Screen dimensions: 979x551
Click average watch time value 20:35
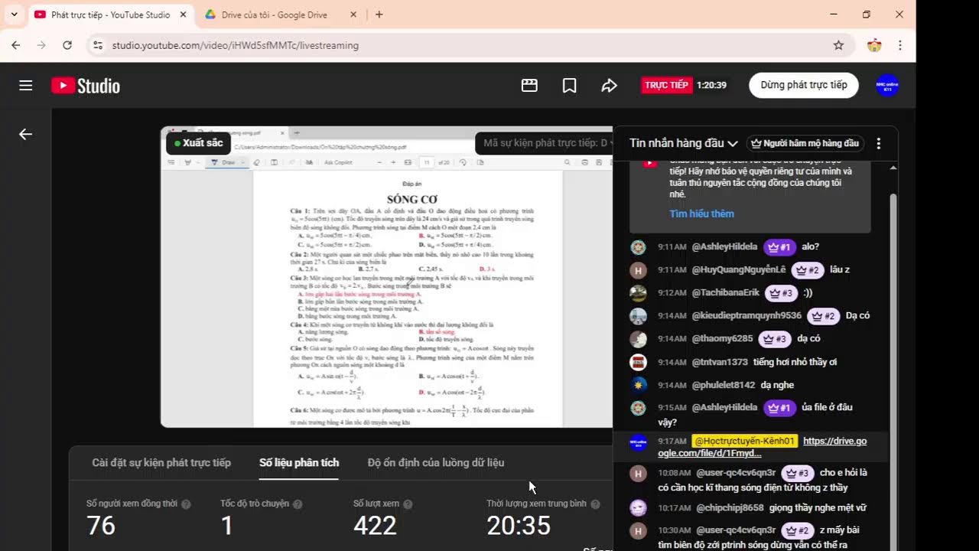pyautogui.click(x=519, y=526)
